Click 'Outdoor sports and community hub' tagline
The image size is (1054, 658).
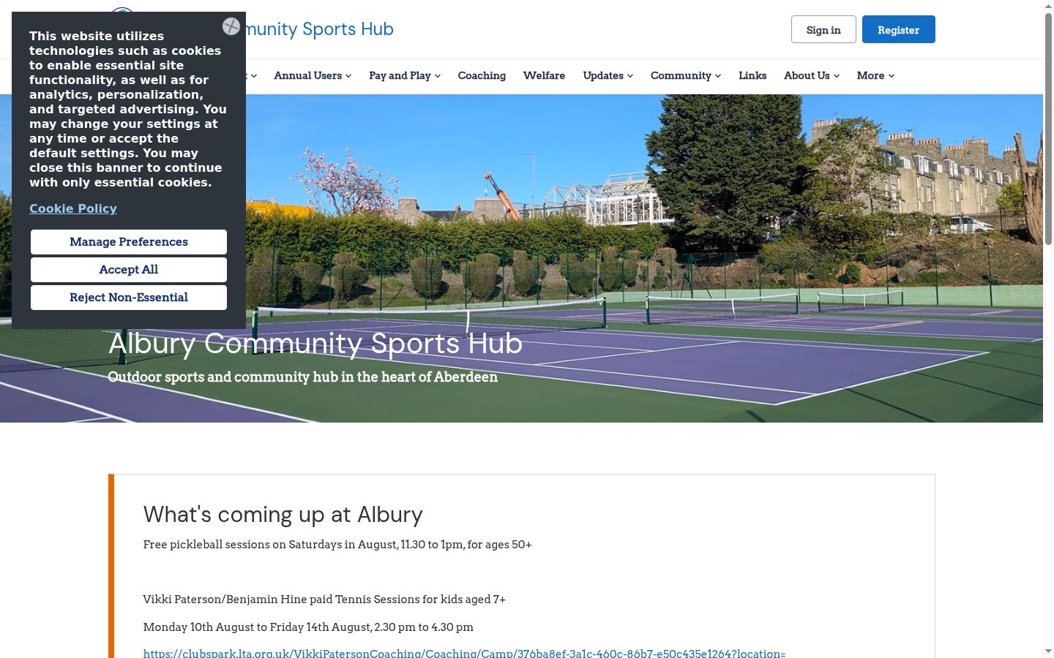click(303, 377)
